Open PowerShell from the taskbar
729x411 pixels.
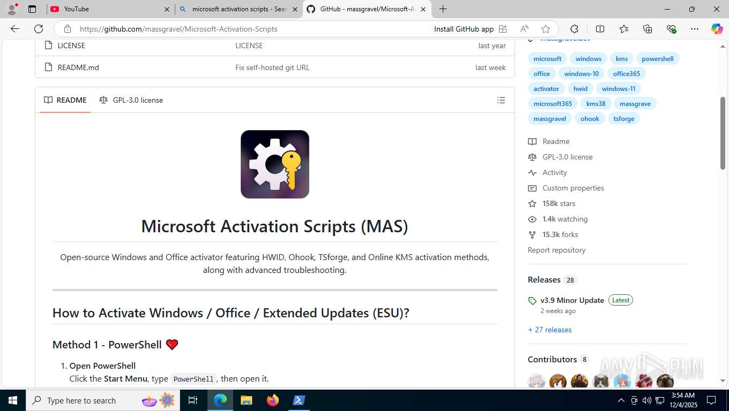(299, 400)
